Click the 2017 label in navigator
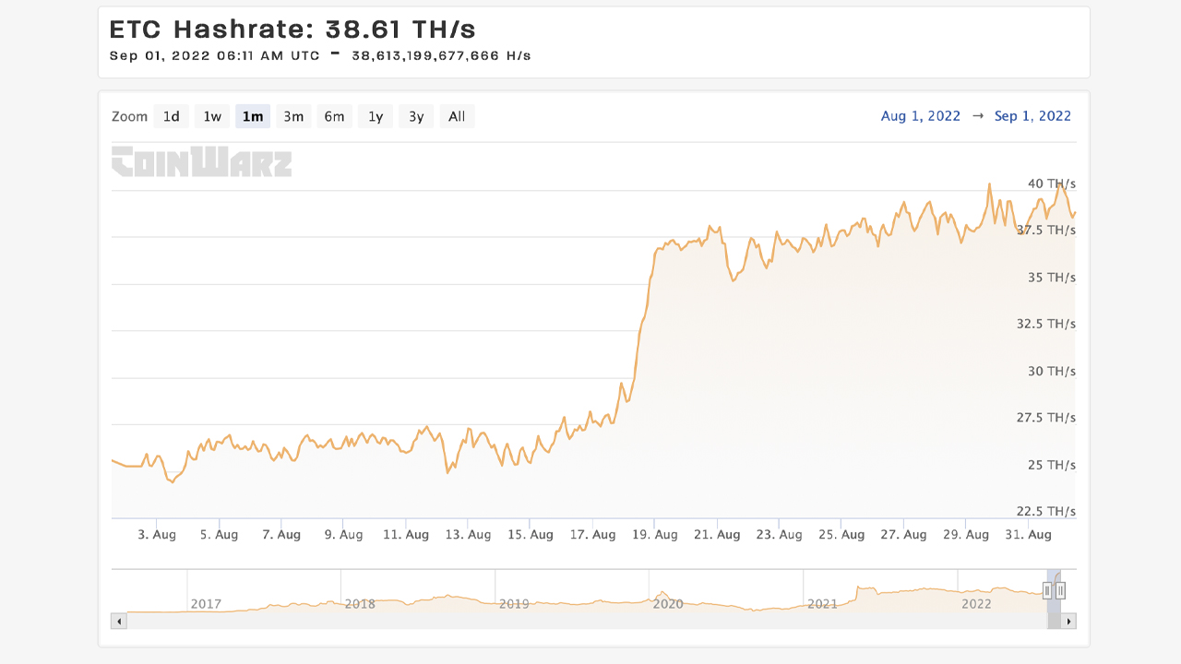This screenshot has height=664, width=1181. pos(206,604)
